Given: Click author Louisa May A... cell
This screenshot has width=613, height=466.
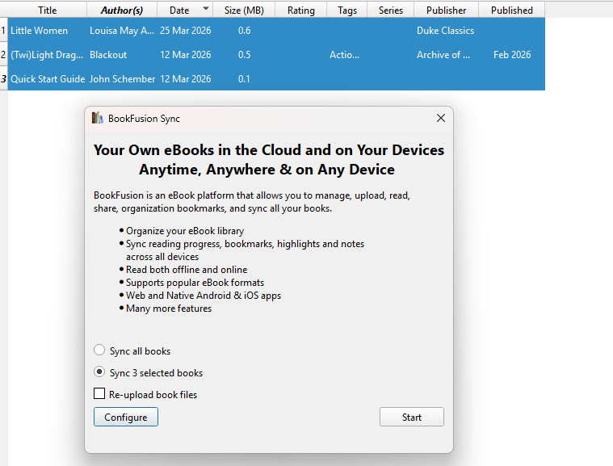Looking at the screenshot, I should coord(122,31).
